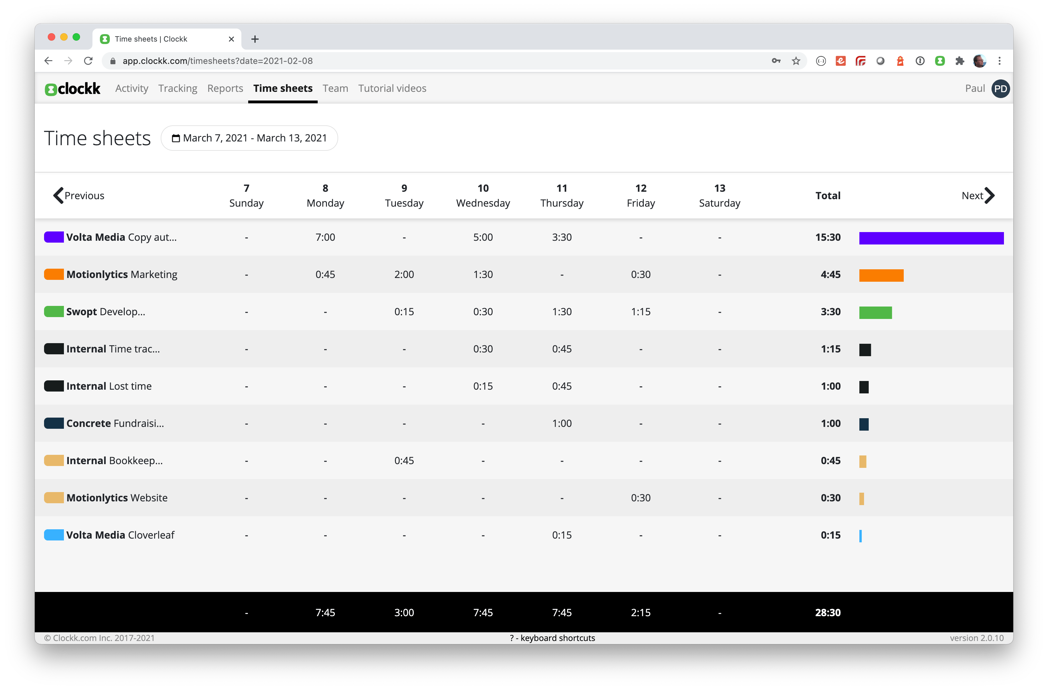Click the Motionlytics Website project name
Image resolution: width=1048 pixels, height=690 pixels.
coord(117,498)
